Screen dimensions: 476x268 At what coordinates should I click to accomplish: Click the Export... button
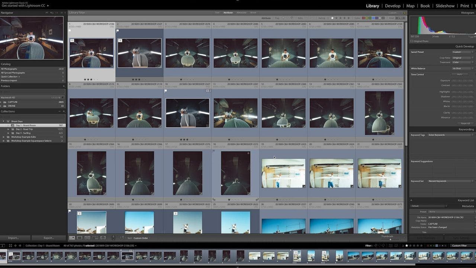49,238
